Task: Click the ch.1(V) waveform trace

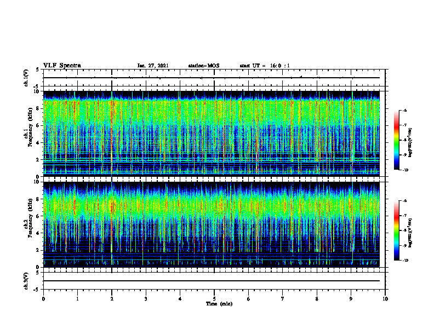Action: coord(212,78)
